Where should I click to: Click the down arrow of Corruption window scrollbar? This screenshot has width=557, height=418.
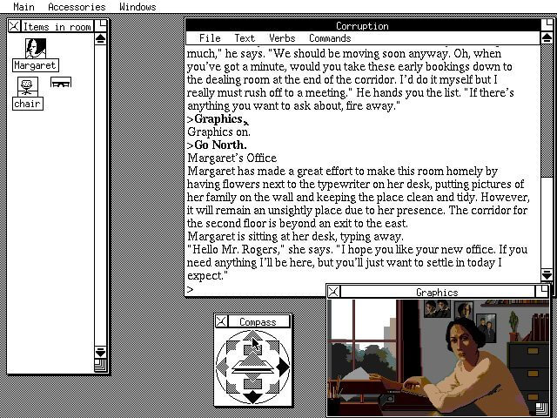point(547,274)
